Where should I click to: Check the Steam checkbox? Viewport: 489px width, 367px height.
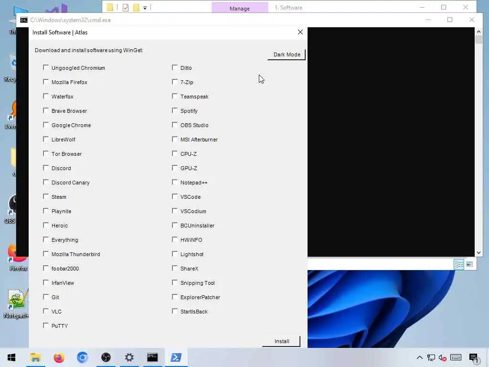pyautogui.click(x=46, y=196)
